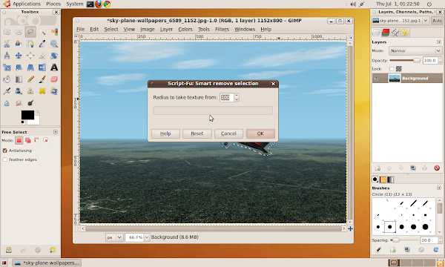This screenshot has height=267, width=445.
Task: Pick the Pencil tool
Action: coord(30,79)
